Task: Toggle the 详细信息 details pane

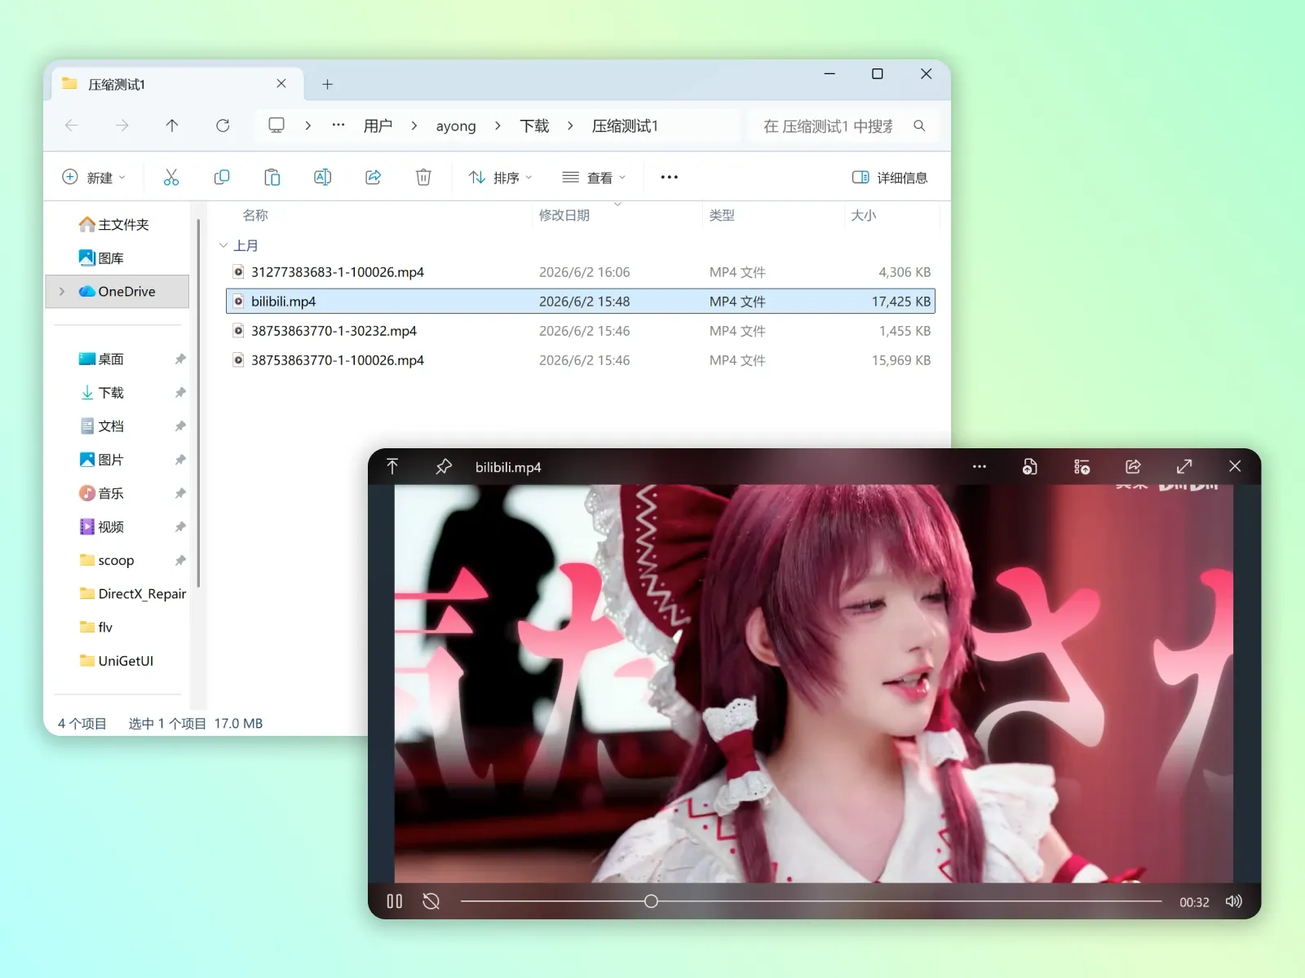Action: point(890,178)
